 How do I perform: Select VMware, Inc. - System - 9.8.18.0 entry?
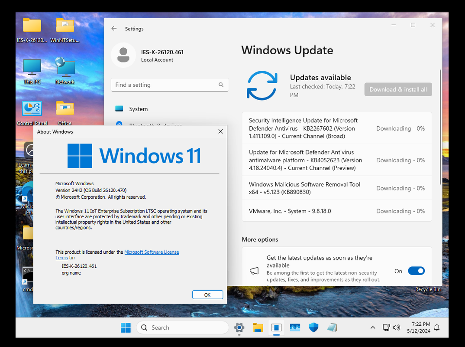(x=337, y=211)
